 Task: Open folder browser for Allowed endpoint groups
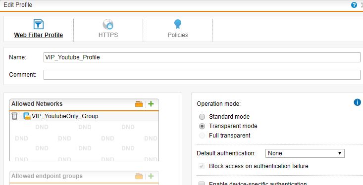(x=139, y=176)
